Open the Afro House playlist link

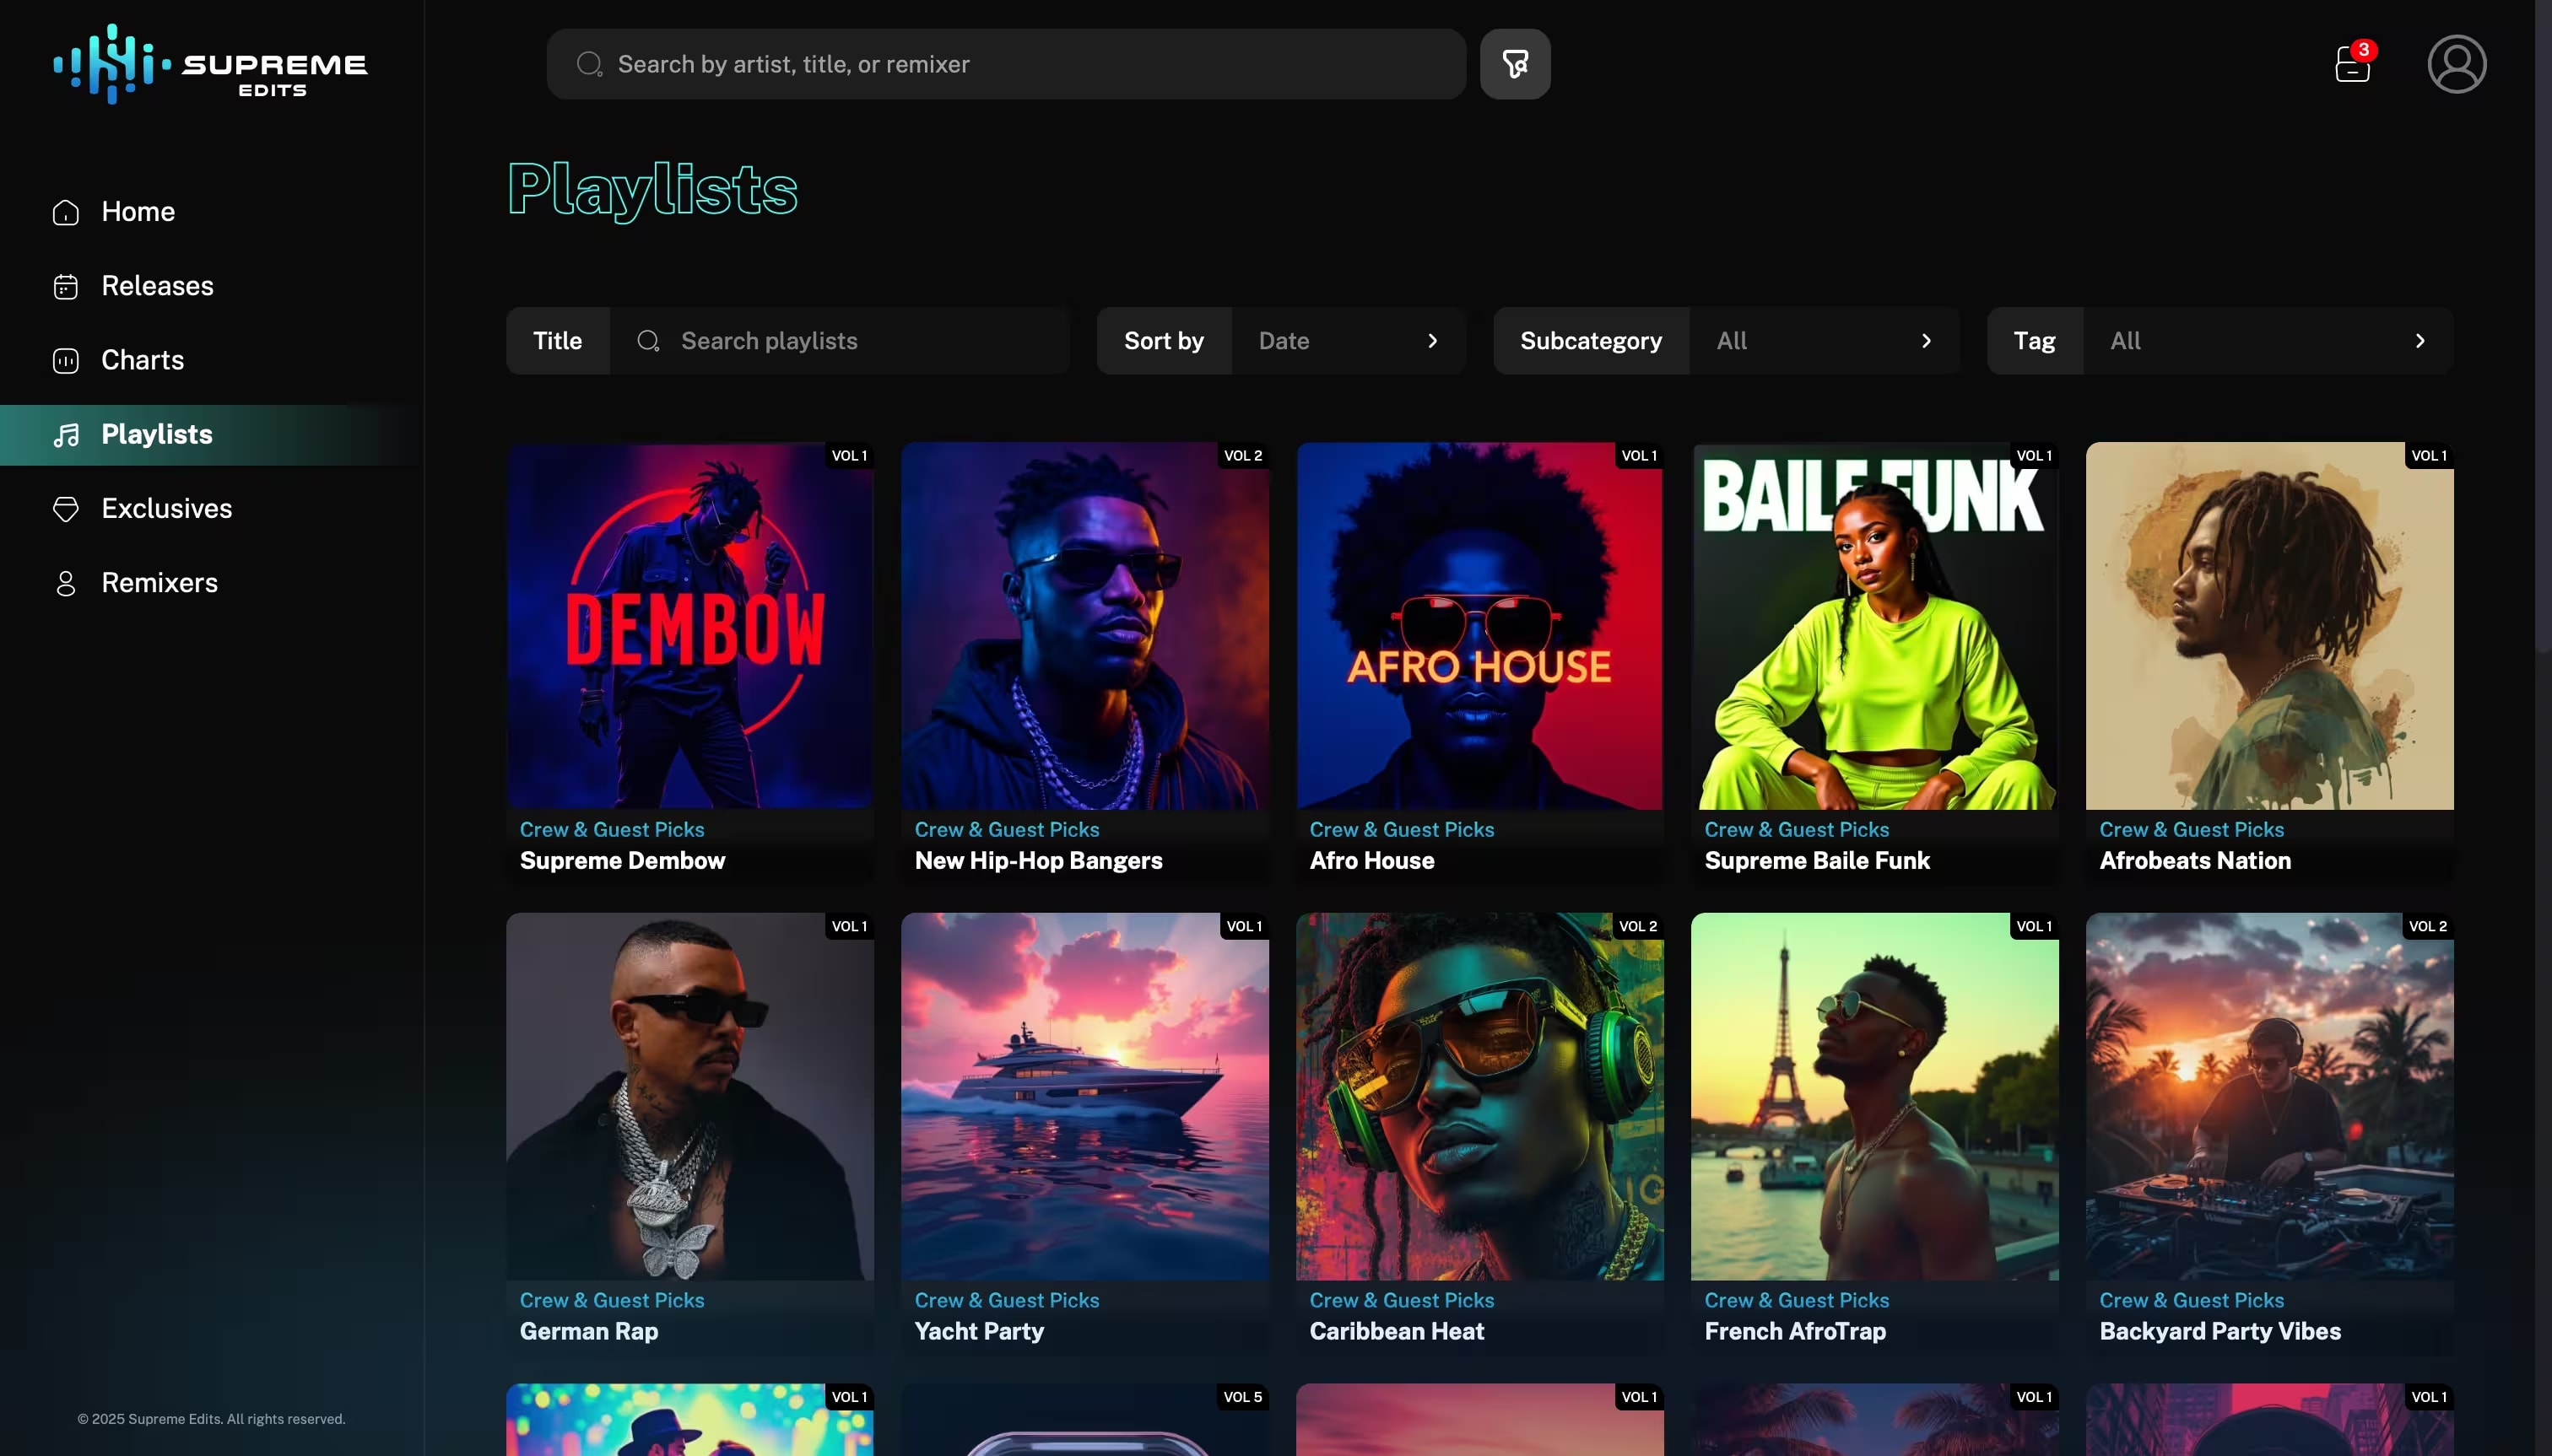(1372, 860)
